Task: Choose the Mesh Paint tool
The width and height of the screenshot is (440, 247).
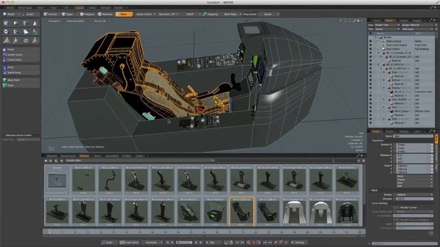Action: point(21,80)
